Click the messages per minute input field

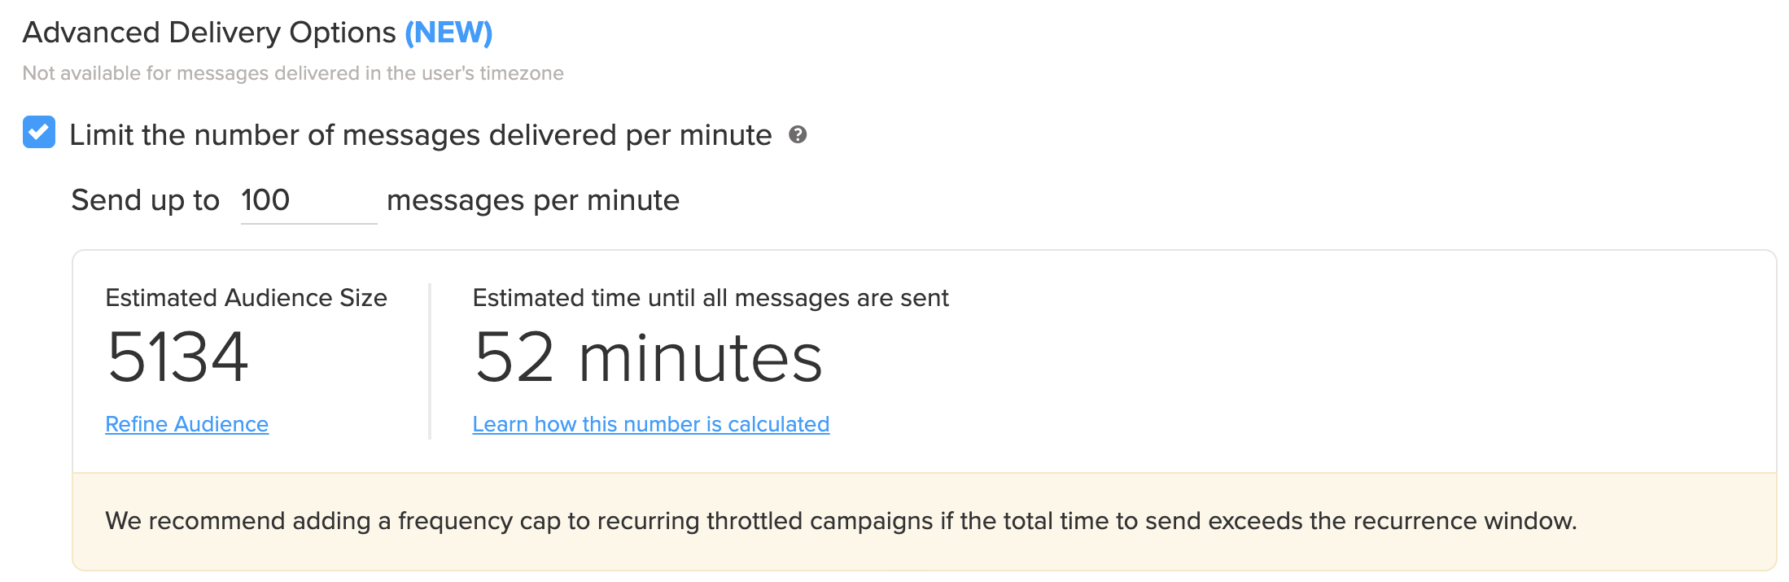tap(308, 201)
